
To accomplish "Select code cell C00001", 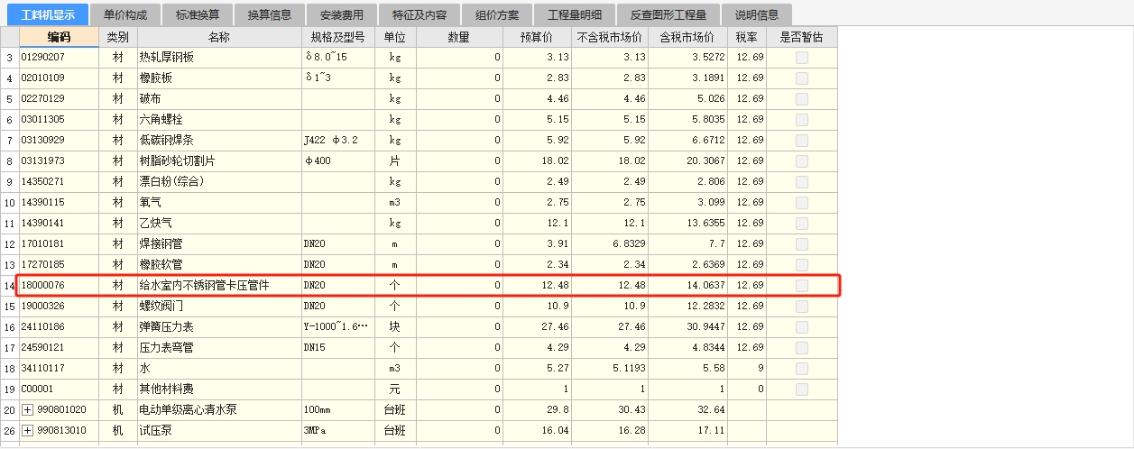I will 59,389.
